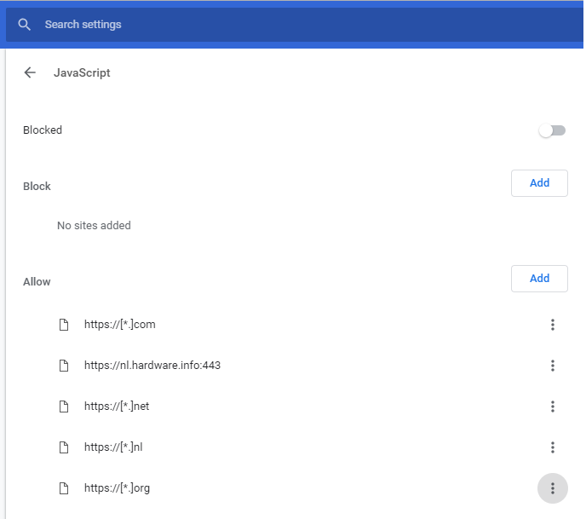Open more actions for https://[*.]nl

tap(553, 447)
